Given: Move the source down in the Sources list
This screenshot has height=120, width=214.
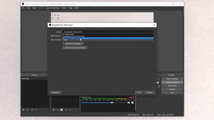Looking at the screenshot, I should [x=70, y=110].
